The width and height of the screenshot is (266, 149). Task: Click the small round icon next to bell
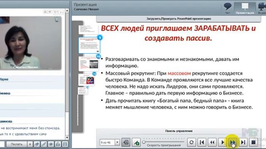[x=50, y=12]
